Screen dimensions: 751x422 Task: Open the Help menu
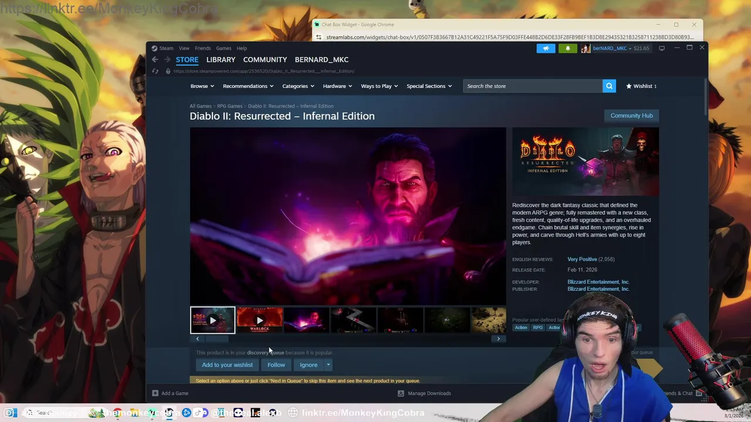coord(242,48)
